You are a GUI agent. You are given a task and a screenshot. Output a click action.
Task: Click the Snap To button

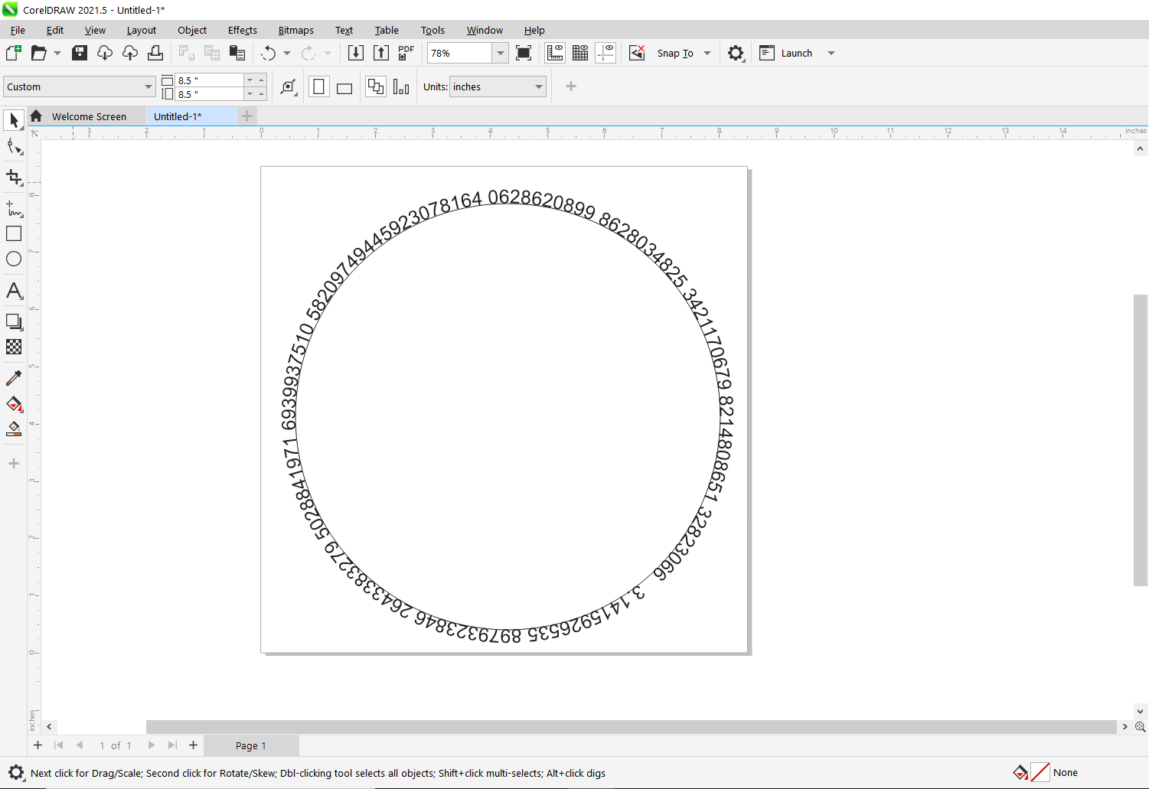(x=675, y=53)
